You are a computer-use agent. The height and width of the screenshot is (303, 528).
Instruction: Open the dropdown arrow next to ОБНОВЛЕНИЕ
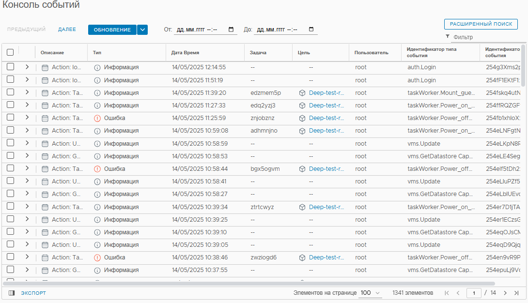pos(142,30)
